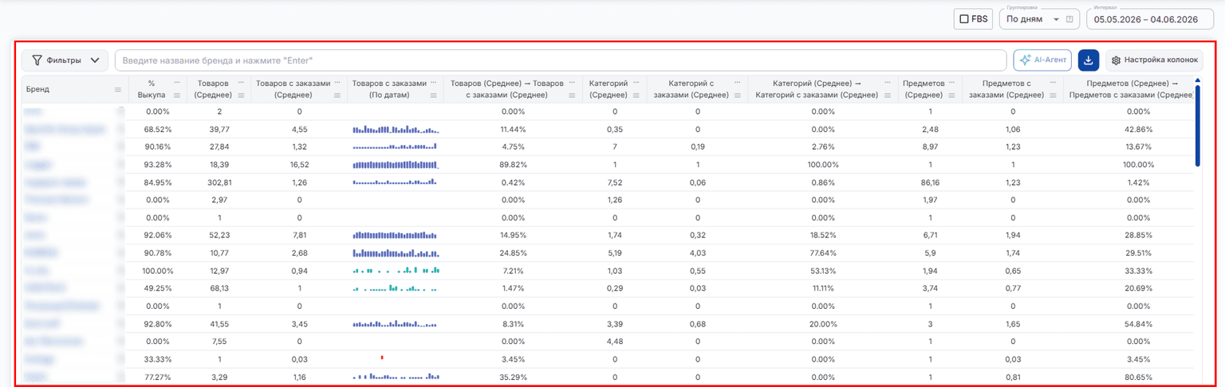Click the help icon next to По дням grouping
The width and height of the screenshot is (1225, 387).
[1069, 18]
